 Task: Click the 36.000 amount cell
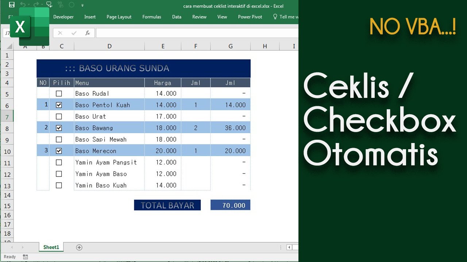pyautogui.click(x=231, y=128)
